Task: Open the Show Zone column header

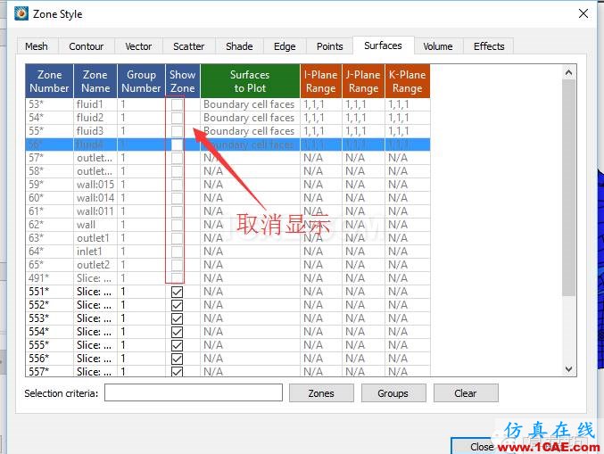Action: pos(183,81)
